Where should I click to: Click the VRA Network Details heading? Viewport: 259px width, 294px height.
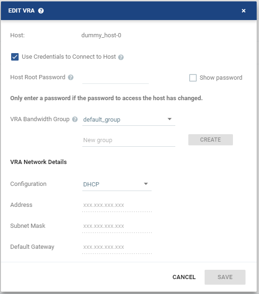(39, 162)
